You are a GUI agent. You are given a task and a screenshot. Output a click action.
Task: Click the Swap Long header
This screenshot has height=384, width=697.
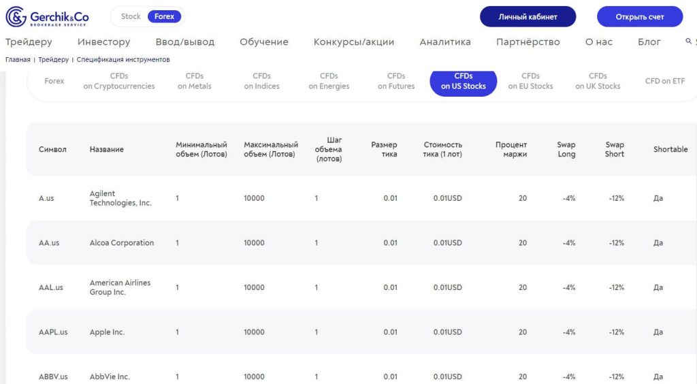pos(566,149)
